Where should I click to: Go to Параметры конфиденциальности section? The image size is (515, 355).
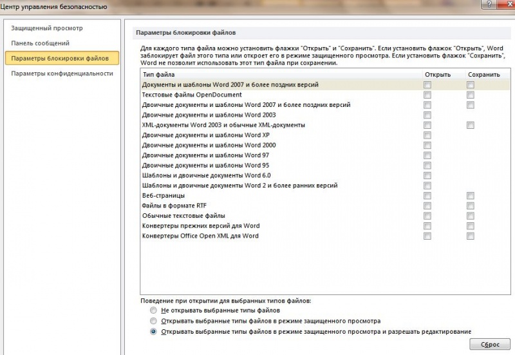62,73
